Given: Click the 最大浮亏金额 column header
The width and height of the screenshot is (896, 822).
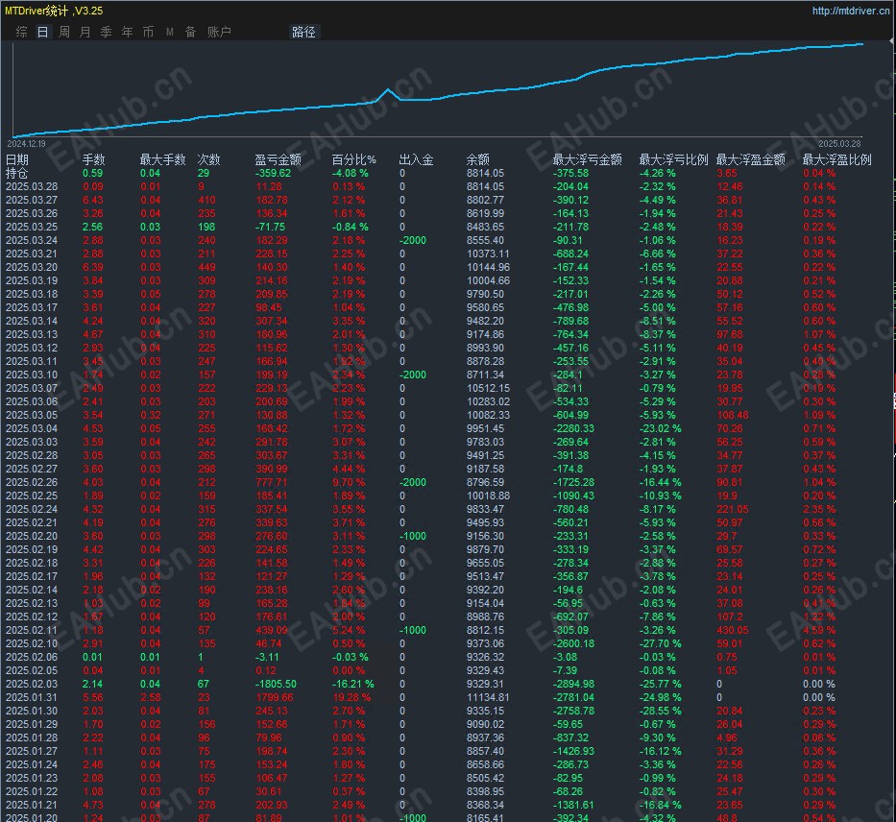Looking at the screenshot, I should (587, 159).
